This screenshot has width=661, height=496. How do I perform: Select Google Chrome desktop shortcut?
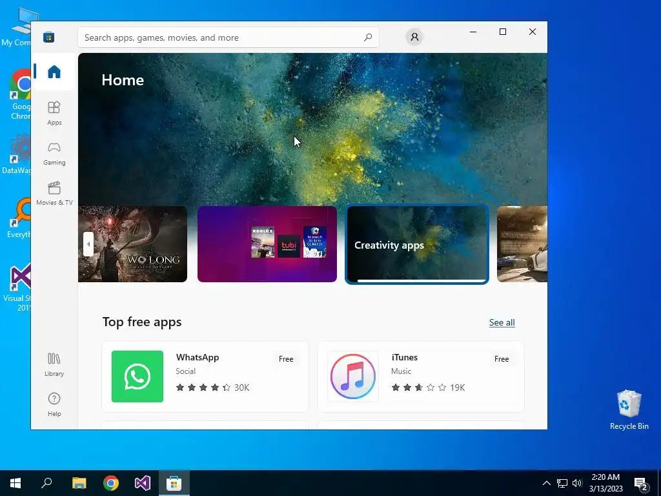(x=20, y=94)
